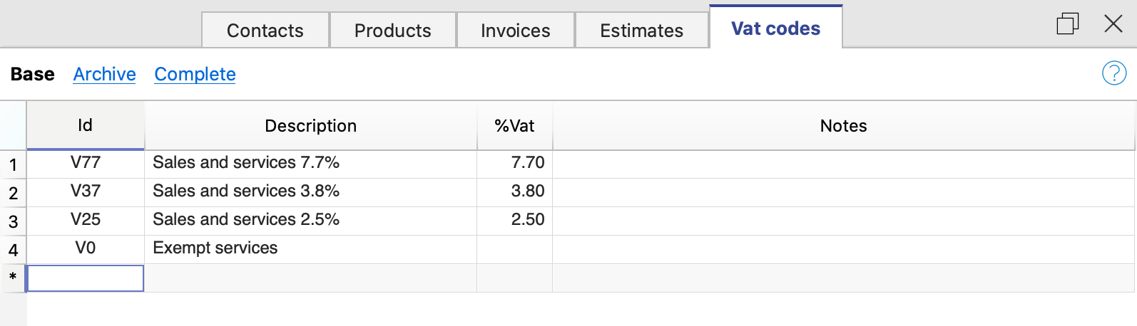Open the Archive view link
The image size is (1137, 326).
[104, 74]
